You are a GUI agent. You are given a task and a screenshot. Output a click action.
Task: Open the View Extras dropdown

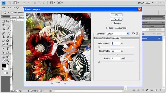click(x=16, y=3)
